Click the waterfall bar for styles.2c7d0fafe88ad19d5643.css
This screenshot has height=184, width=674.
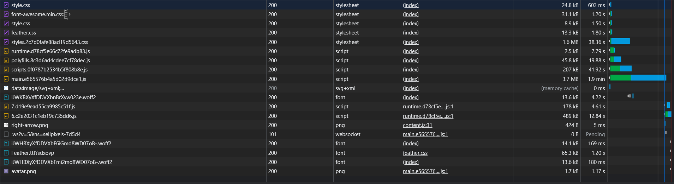point(620,41)
